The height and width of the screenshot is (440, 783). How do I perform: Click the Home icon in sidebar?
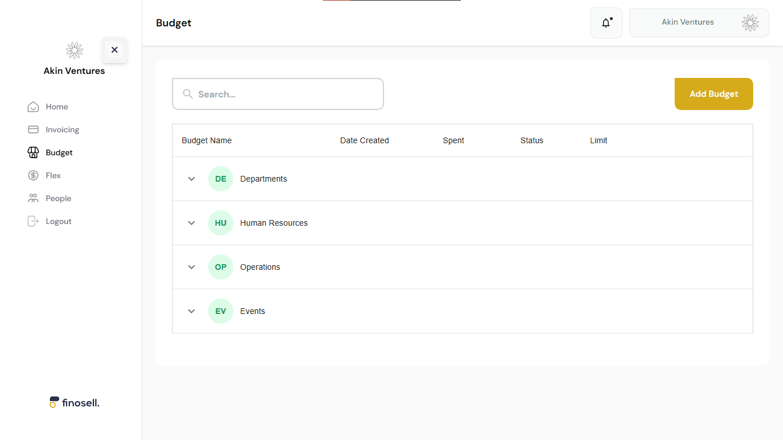click(x=33, y=107)
